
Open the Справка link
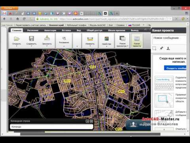point(120,25)
